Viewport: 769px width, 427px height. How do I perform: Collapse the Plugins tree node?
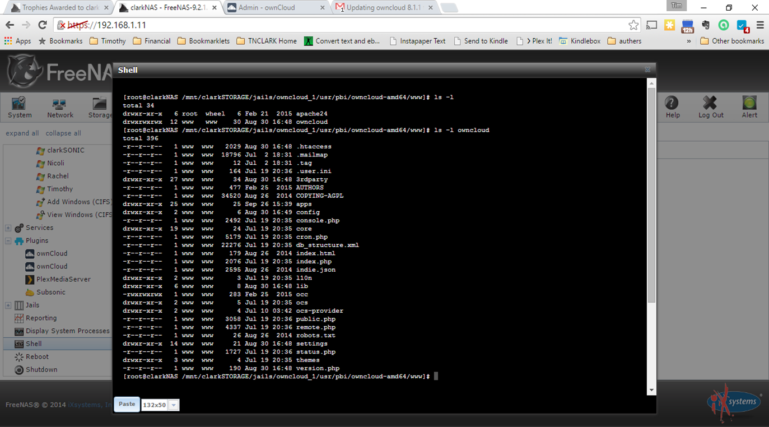point(8,241)
